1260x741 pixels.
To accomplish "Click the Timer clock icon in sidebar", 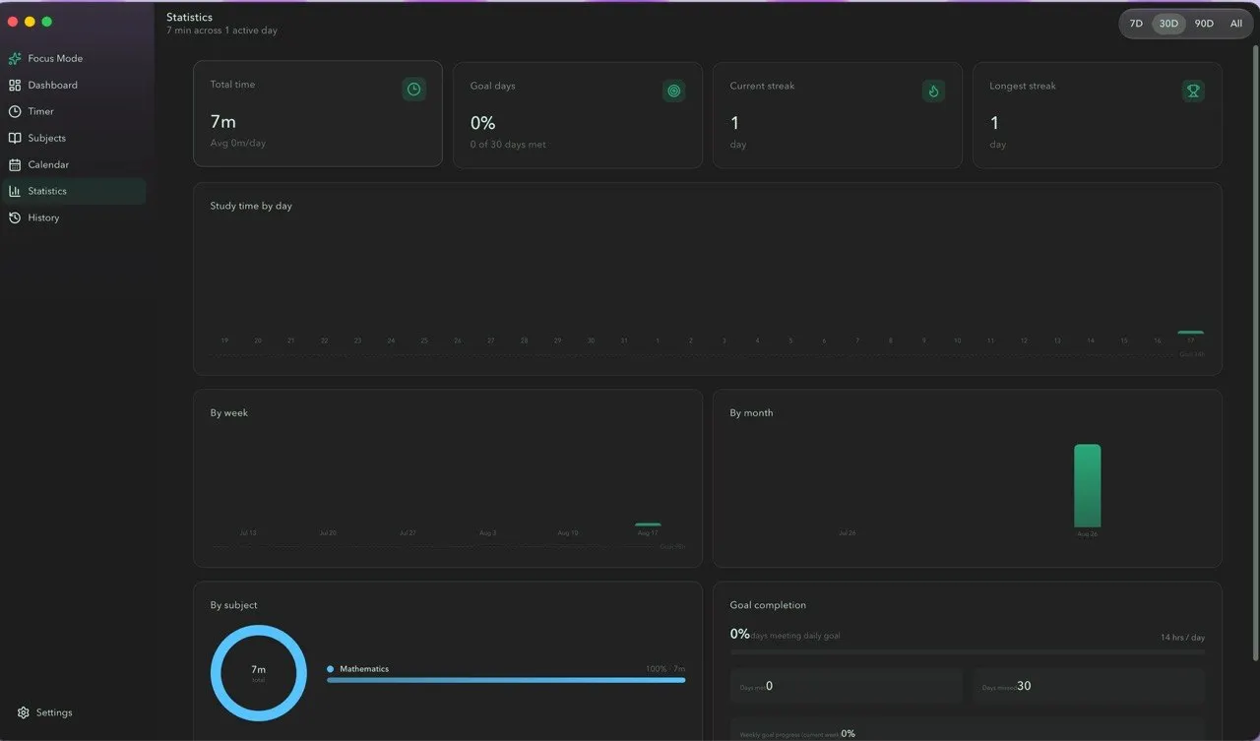I will coord(15,111).
